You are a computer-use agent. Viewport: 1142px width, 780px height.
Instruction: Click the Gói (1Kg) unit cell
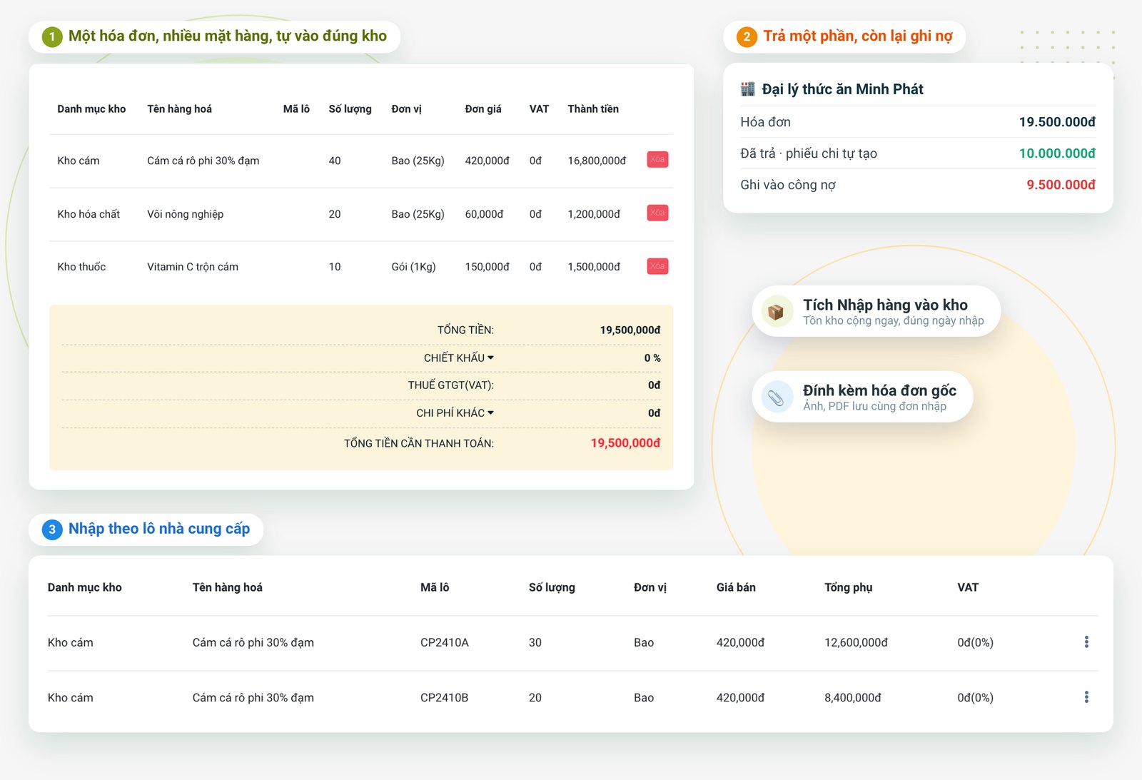tap(413, 267)
